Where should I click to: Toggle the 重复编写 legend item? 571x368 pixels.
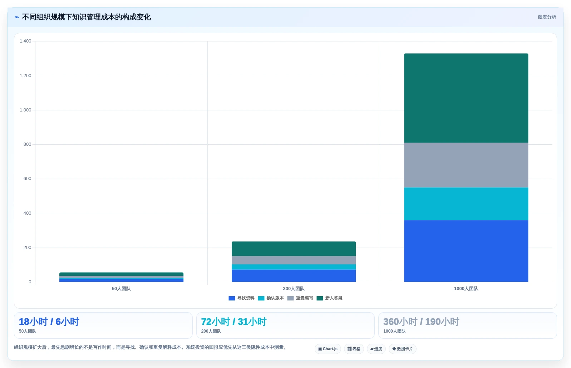(300, 298)
